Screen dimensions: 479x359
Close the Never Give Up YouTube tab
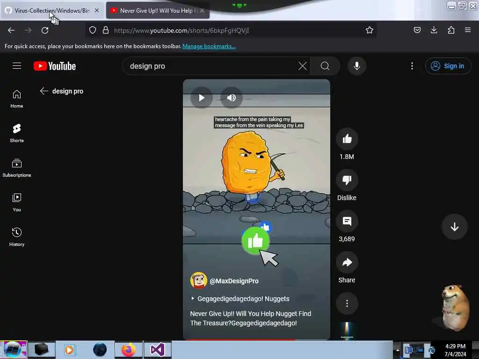click(202, 10)
